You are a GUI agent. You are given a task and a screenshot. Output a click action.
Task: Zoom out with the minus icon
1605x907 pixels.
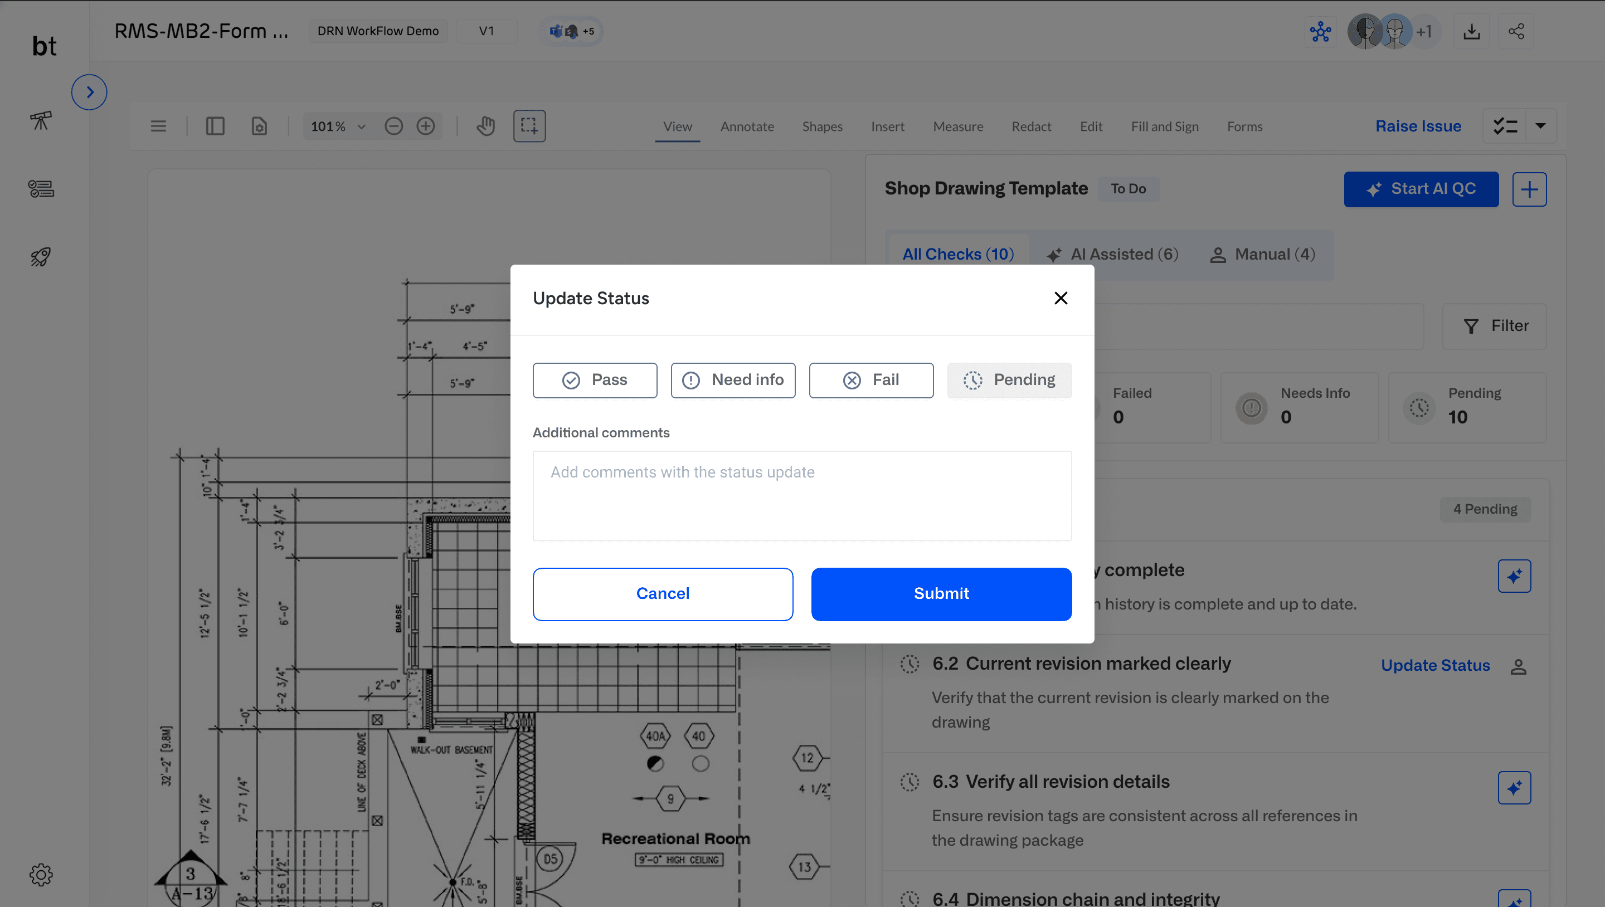point(394,126)
